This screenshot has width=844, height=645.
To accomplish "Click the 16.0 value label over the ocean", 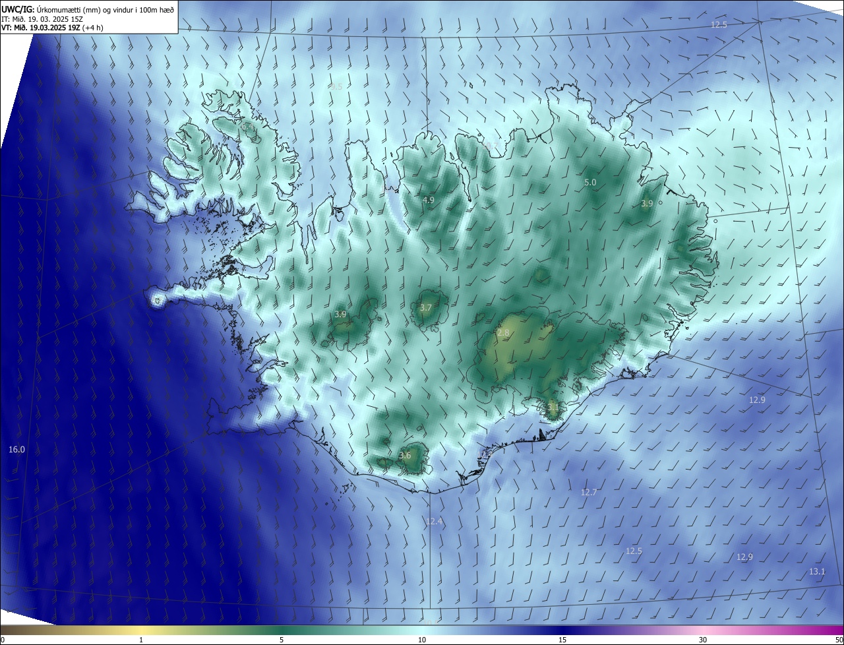I will (x=16, y=450).
